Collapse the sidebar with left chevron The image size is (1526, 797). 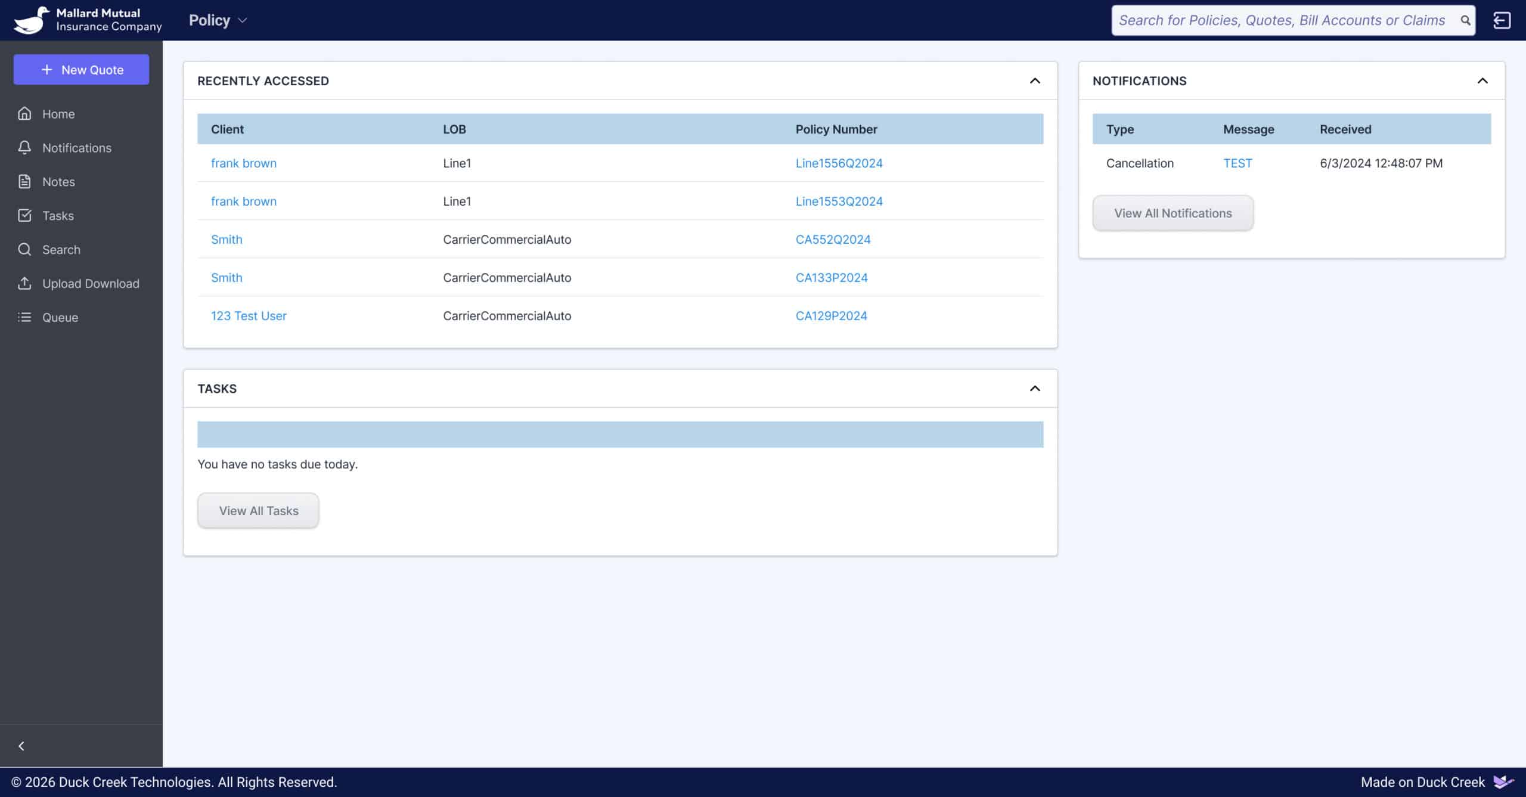[x=21, y=746]
